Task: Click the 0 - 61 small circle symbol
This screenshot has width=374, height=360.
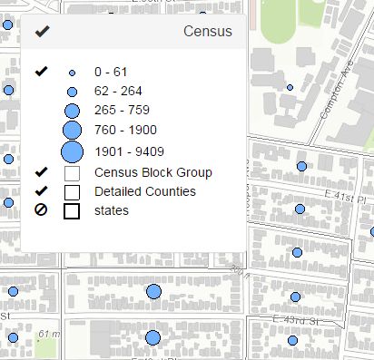Action: pyautogui.click(x=72, y=73)
